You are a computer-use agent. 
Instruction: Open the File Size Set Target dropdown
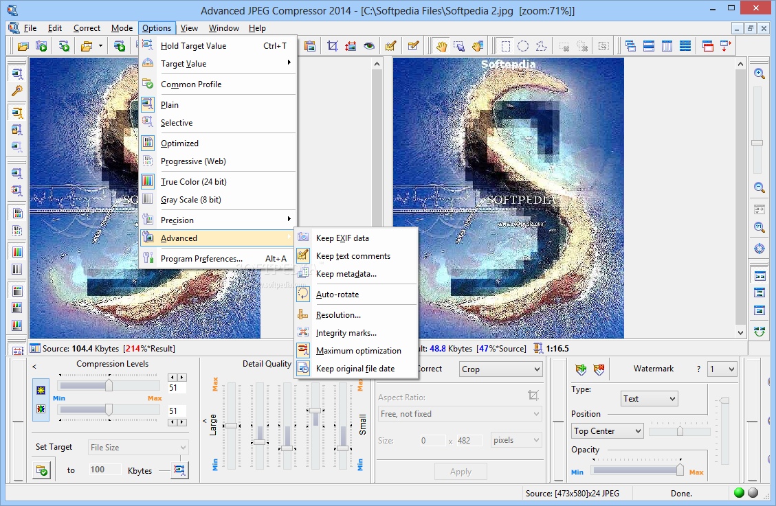tap(138, 447)
